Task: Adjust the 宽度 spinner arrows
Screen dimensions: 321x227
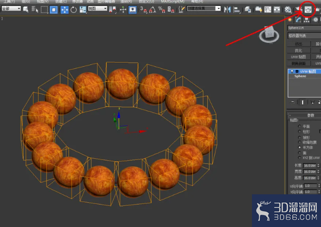Action: click(319, 172)
